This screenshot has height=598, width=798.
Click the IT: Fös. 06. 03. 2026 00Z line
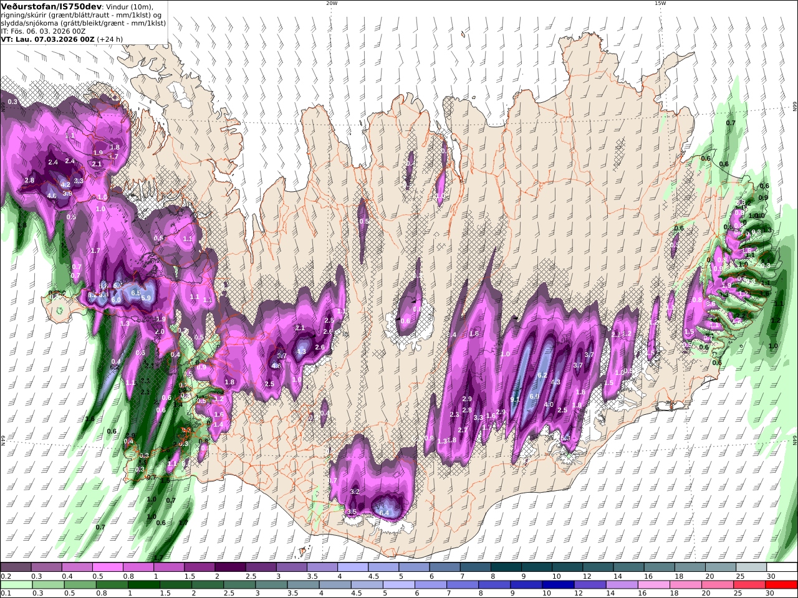(x=43, y=31)
